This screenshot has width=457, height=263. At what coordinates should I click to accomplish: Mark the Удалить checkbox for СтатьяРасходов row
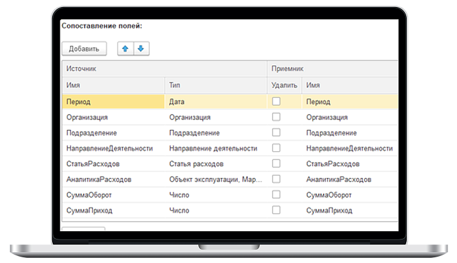click(x=276, y=164)
